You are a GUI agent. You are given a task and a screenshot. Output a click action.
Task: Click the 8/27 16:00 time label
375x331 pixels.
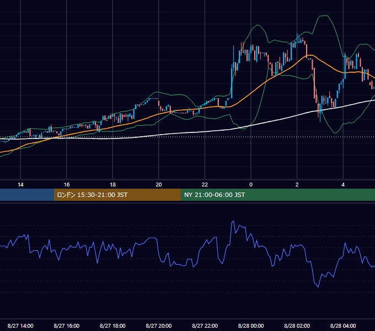(67, 325)
